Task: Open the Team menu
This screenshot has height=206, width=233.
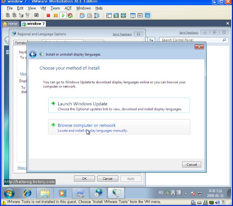Action: [55, 8]
